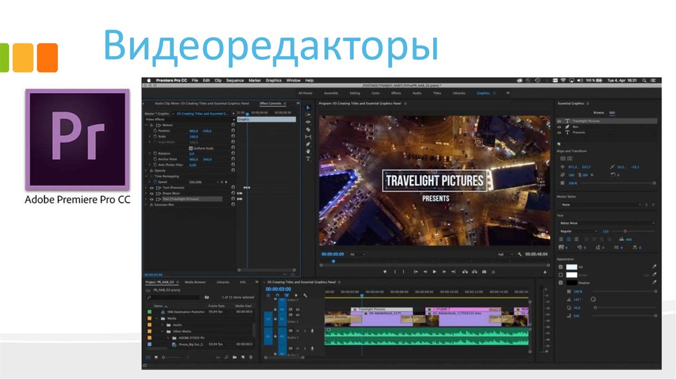
Task: Switch to the Editing workspace tab
Action: (x=355, y=93)
